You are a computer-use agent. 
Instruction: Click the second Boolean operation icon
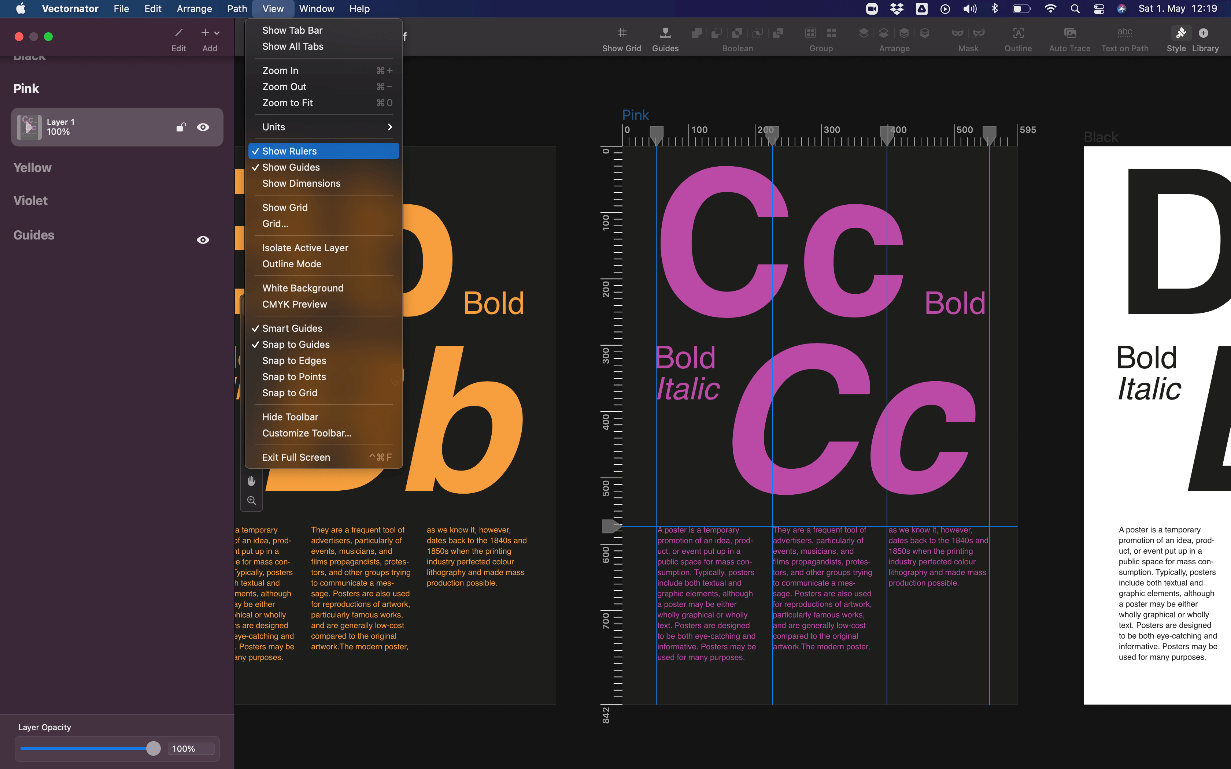717,33
